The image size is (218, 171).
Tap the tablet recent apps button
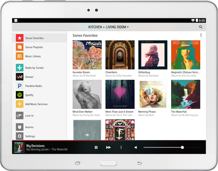78,163
